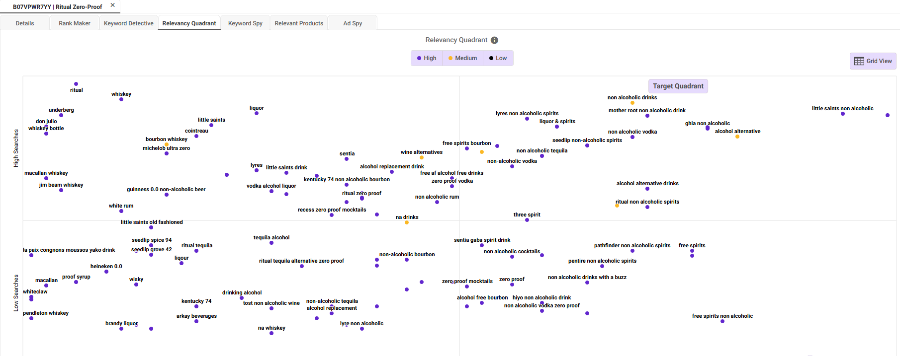Click the 'seedlip non-alcoholic spirits' label
Screen dimensions: 900x356
click(587, 140)
